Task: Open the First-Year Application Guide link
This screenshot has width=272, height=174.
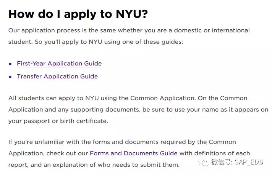Action: pos(59,64)
